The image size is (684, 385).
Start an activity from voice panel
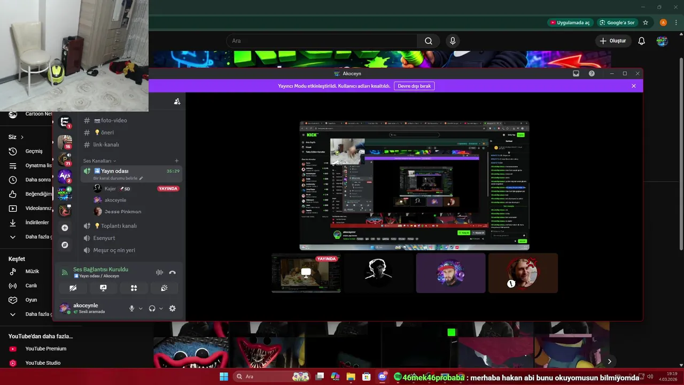(134, 288)
